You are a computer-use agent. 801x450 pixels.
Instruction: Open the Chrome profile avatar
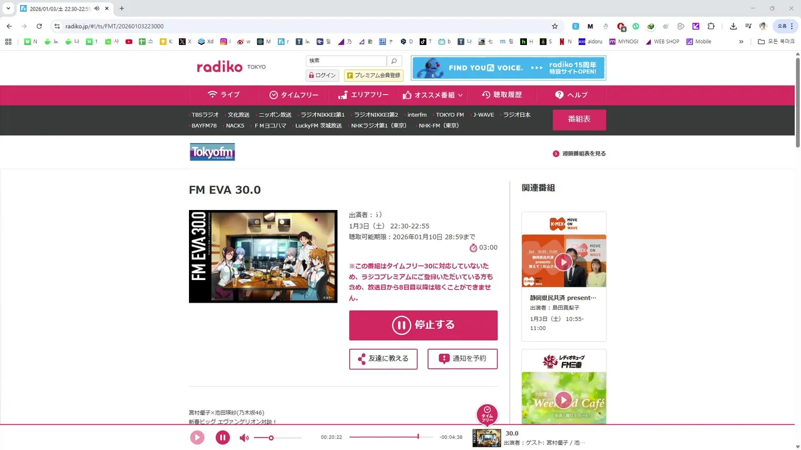(x=763, y=26)
